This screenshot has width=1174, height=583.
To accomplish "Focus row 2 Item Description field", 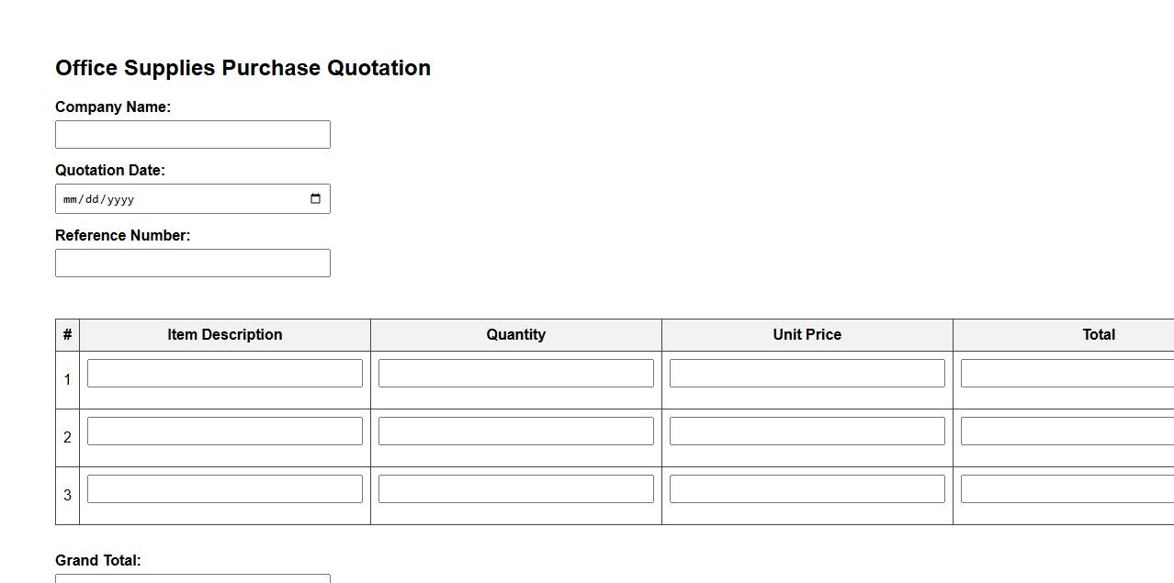I will (x=225, y=431).
